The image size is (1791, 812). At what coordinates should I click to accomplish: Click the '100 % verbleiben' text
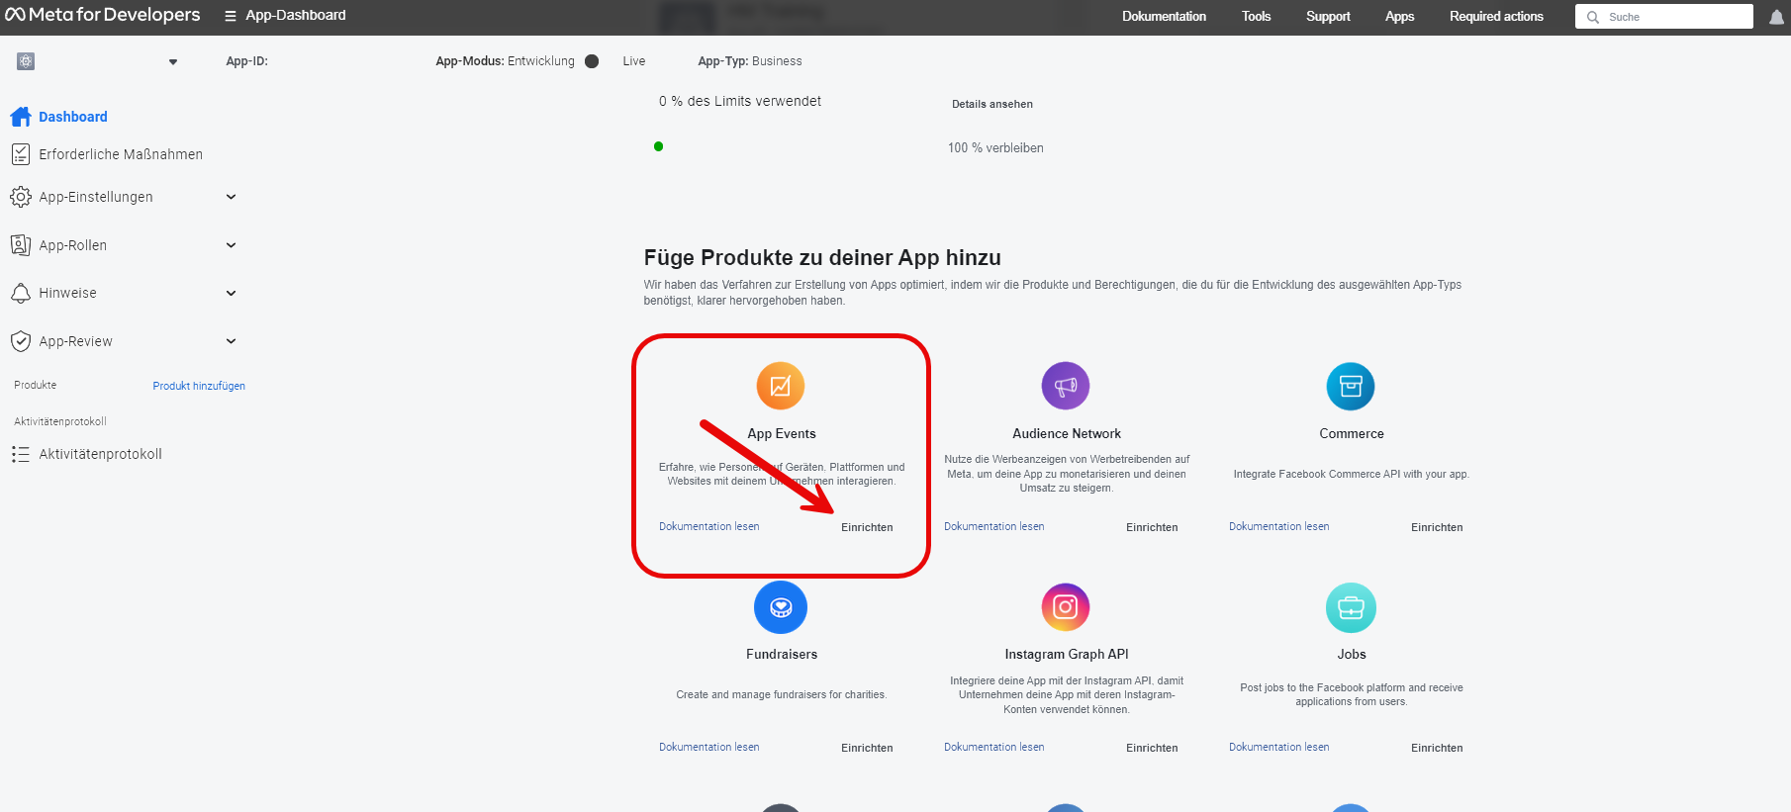coord(995,147)
